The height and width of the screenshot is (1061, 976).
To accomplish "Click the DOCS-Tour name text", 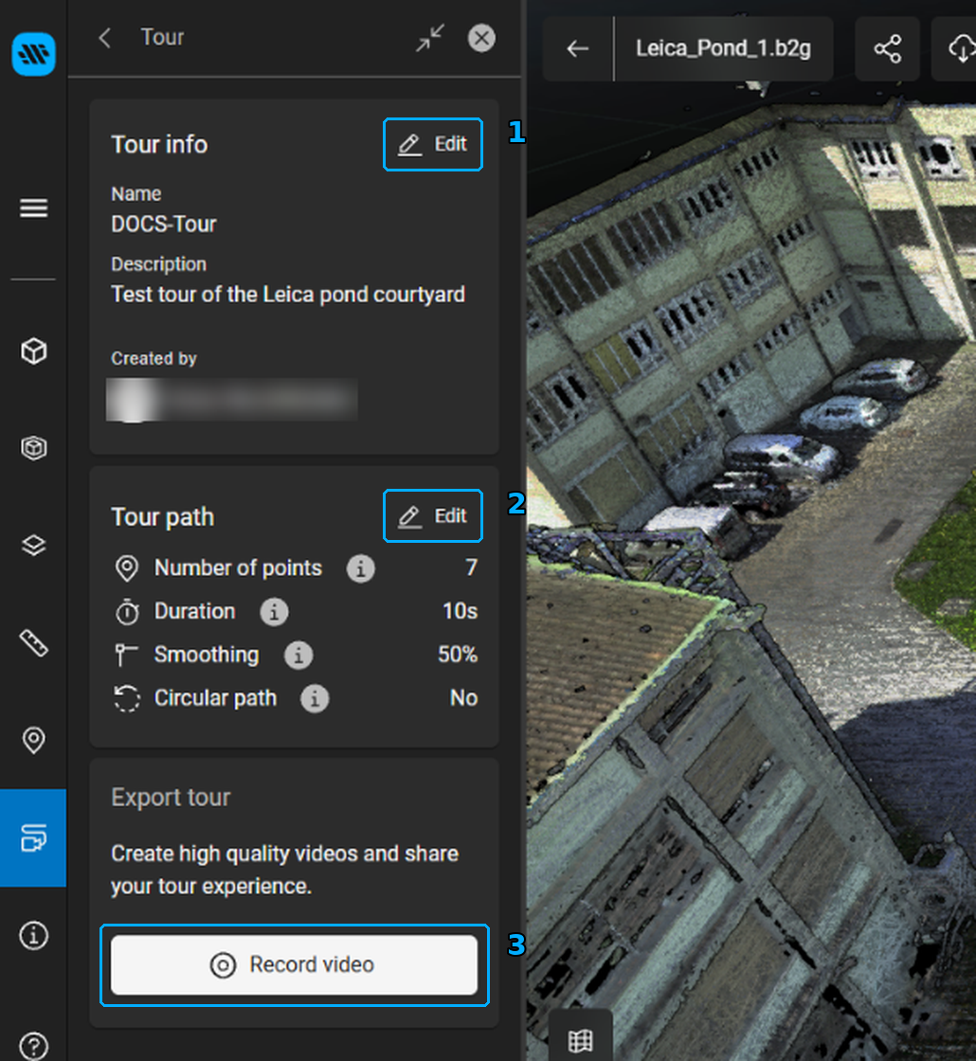I will tap(164, 224).
